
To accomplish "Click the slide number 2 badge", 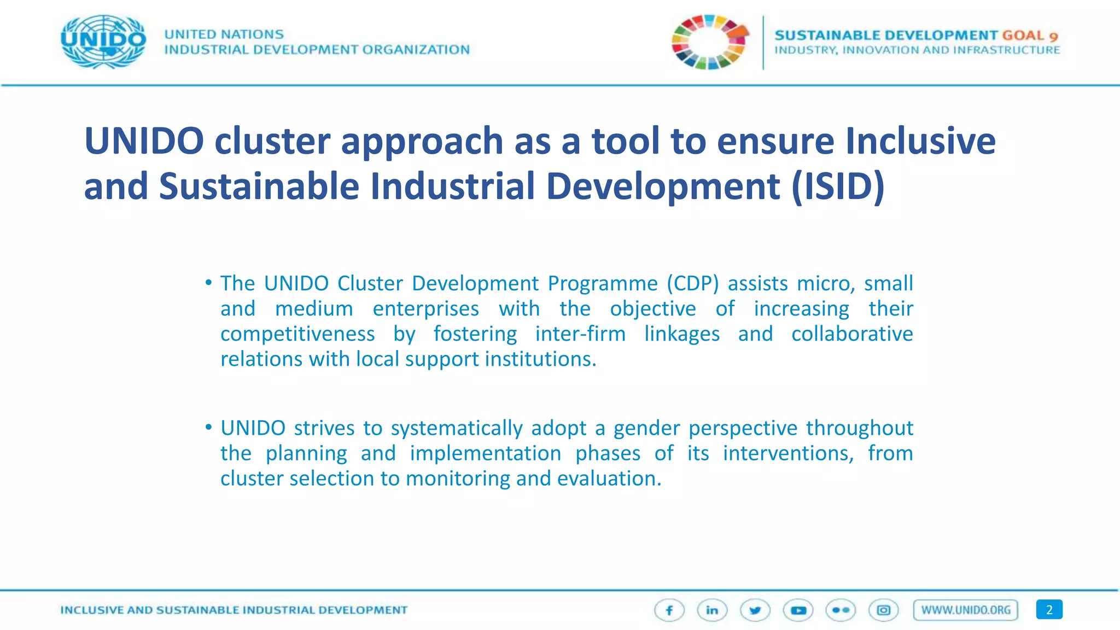I will [x=1049, y=610].
